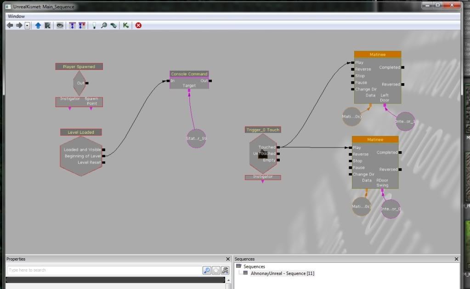The image size is (470, 289).
Task: Click the Inte..or_0 object variable circle
Action: coord(391,209)
